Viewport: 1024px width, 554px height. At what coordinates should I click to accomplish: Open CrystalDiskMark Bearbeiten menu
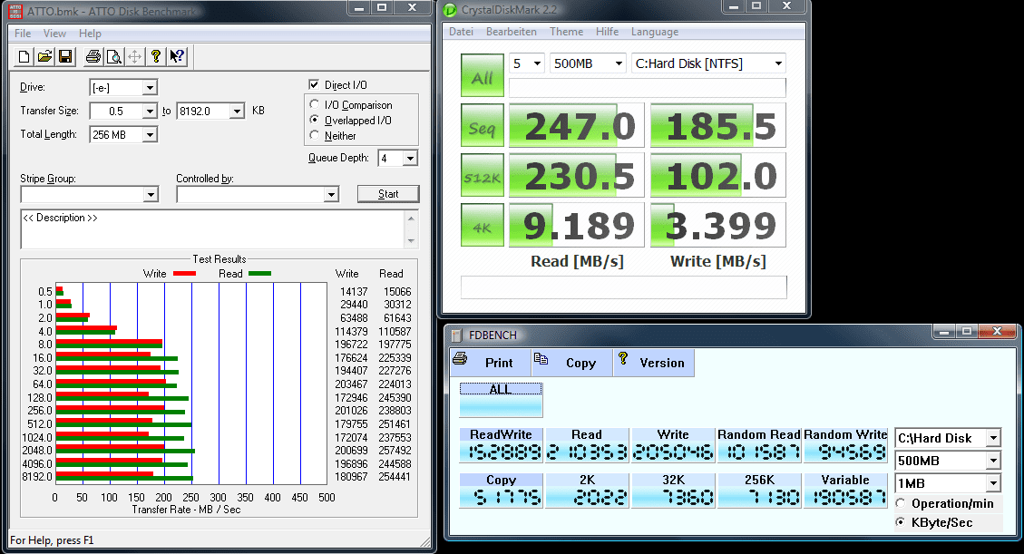tap(512, 32)
